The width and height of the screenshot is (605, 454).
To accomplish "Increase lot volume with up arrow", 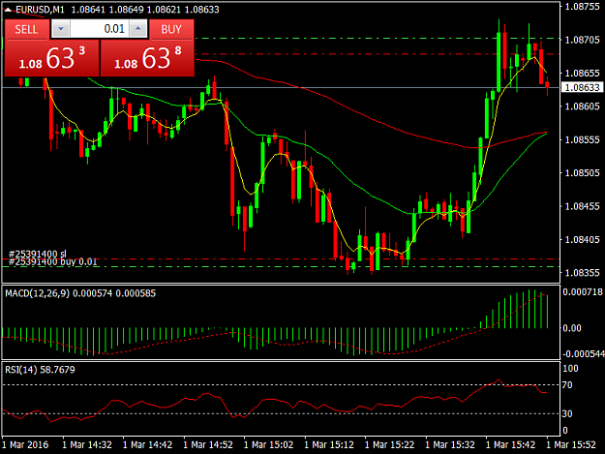I will 138,29.
